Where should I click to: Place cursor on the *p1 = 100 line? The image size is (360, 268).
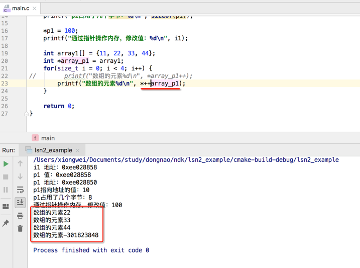click(x=61, y=31)
